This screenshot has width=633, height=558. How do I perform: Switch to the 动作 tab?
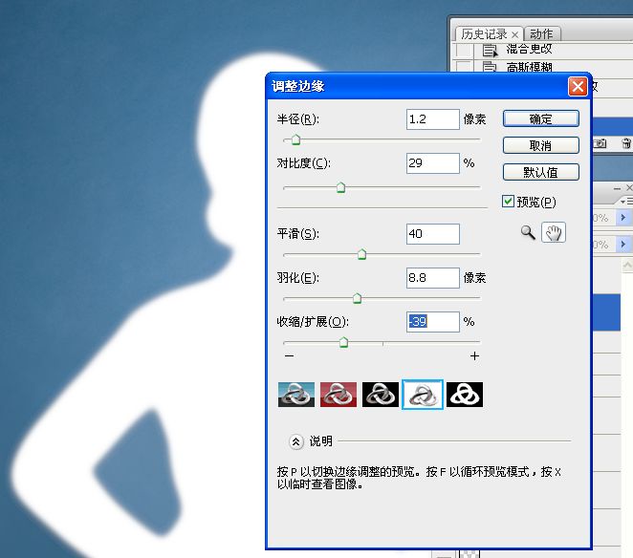click(541, 33)
